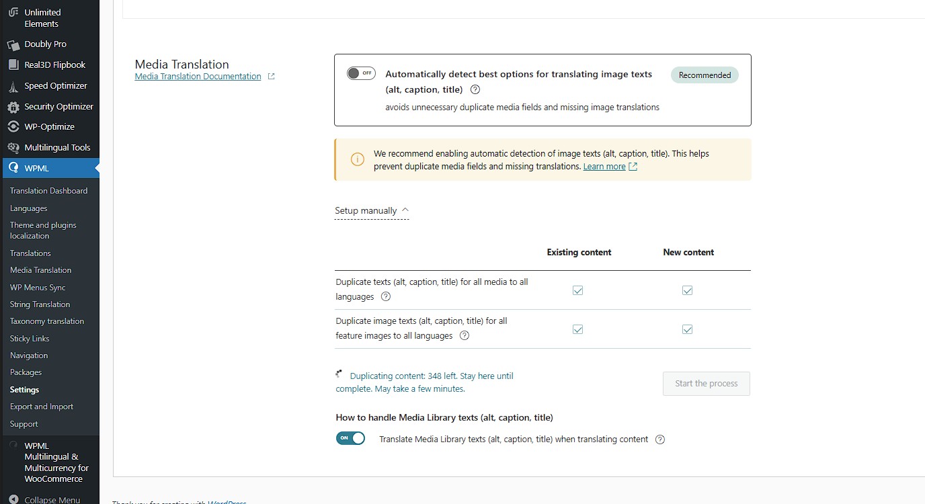Uncheck Existing content for duplicate all media texts

[577, 290]
